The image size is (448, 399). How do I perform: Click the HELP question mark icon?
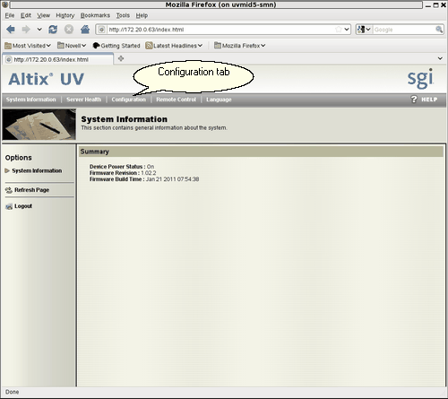[414, 100]
